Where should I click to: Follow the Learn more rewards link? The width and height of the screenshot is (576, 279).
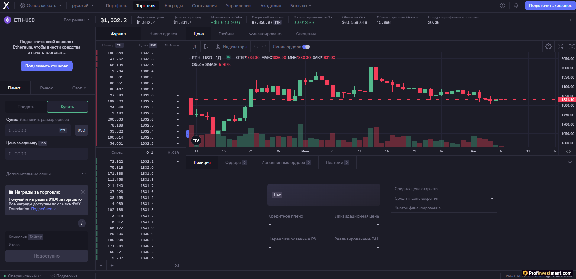point(43,209)
